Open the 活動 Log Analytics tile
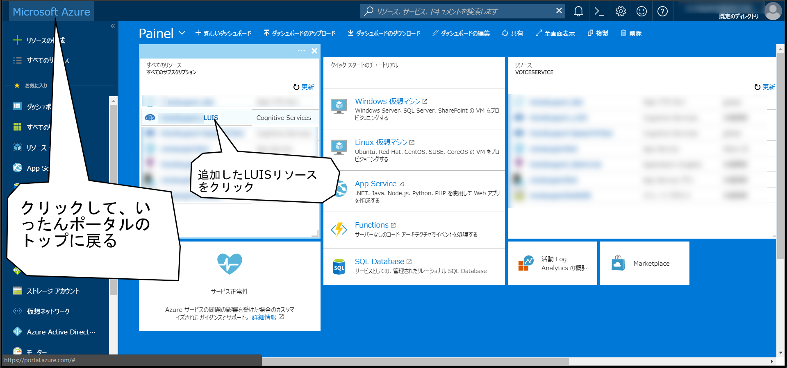 pos(552,263)
